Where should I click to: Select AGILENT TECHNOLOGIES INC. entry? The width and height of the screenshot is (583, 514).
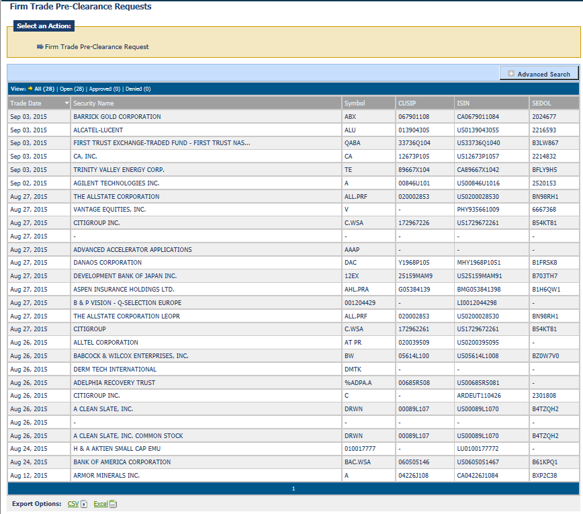click(x=116, y=183)
